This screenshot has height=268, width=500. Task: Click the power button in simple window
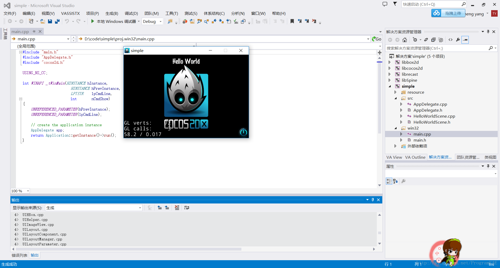(x=243, y=132)
